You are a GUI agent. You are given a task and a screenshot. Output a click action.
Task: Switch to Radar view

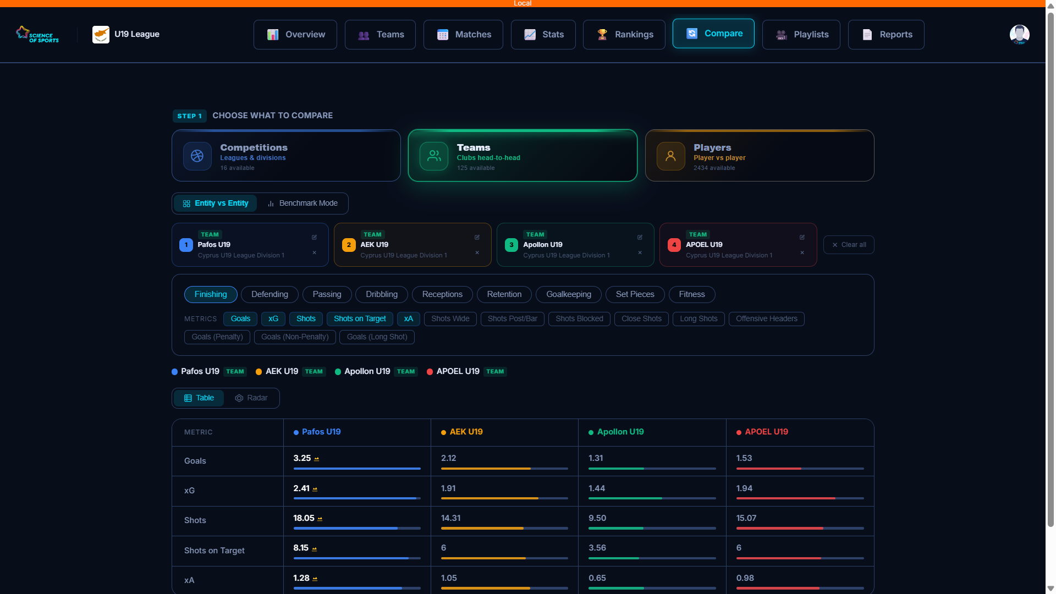click(x=251, y=398)
